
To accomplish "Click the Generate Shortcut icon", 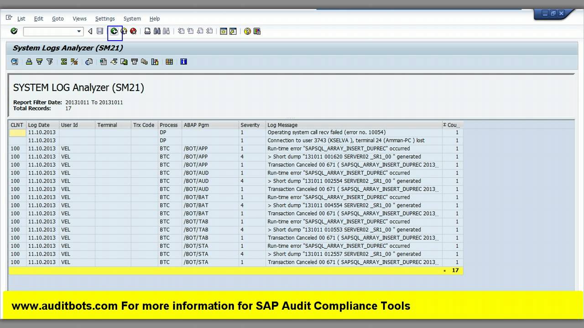I will click(233, 31).
